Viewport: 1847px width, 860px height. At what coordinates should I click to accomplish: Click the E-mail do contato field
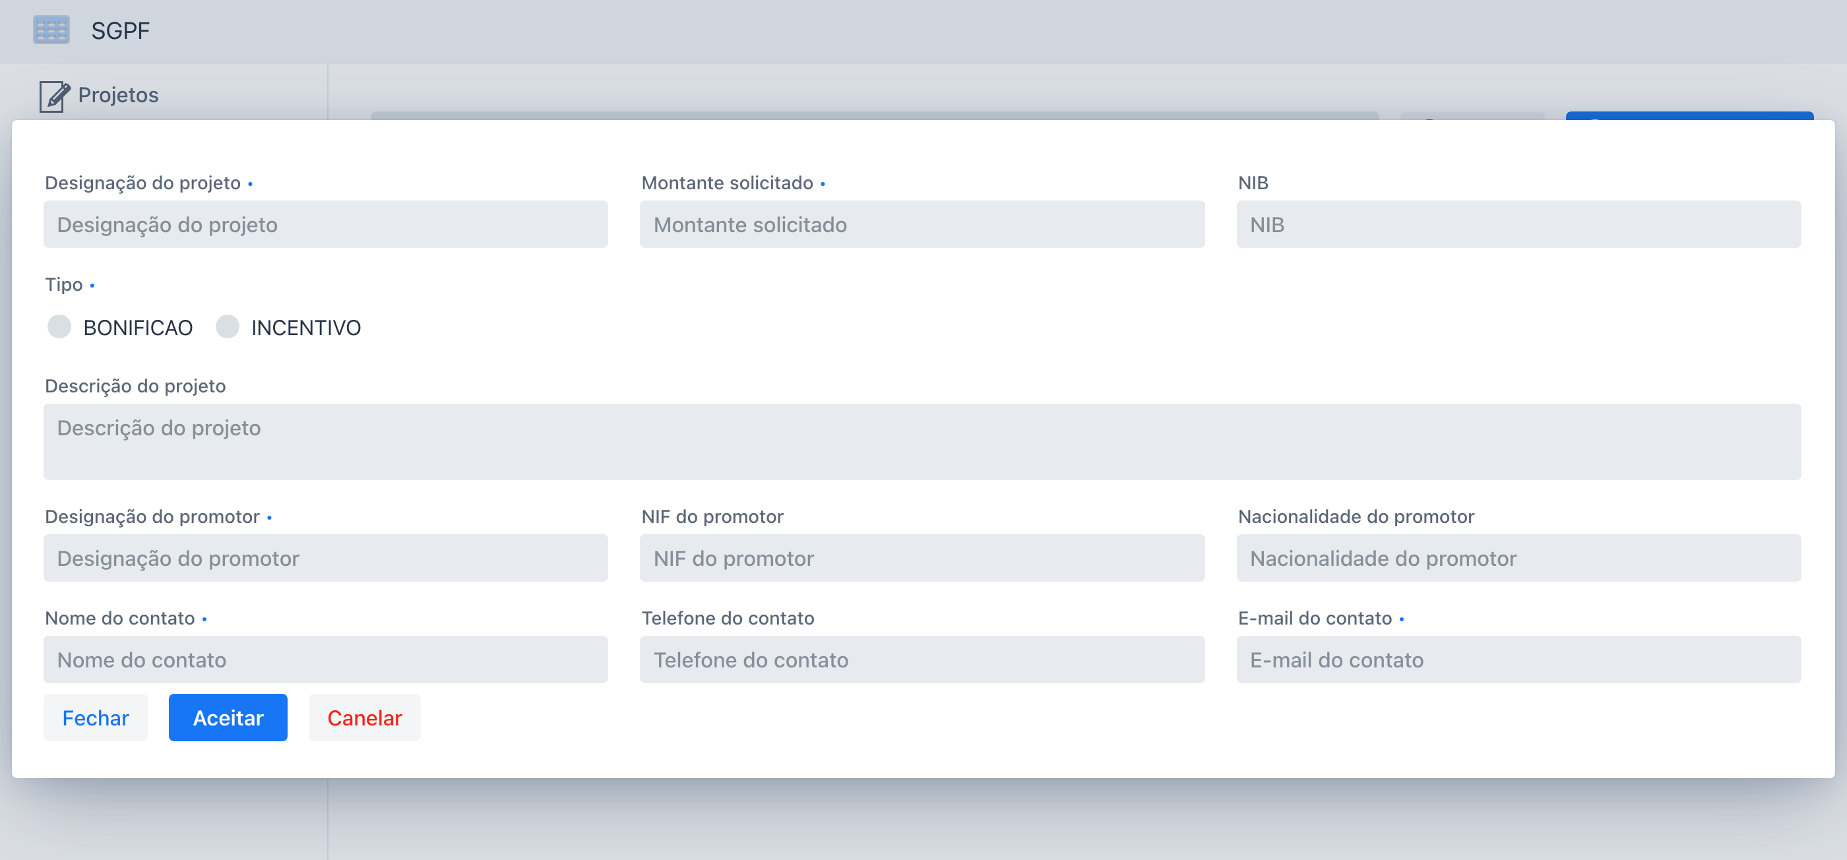[x=1518, y=660]
